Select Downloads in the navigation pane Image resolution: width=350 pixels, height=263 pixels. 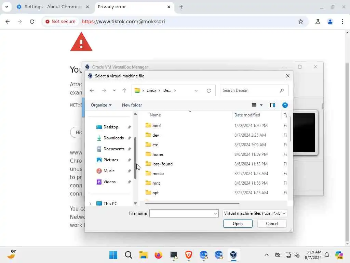(113, 138)
